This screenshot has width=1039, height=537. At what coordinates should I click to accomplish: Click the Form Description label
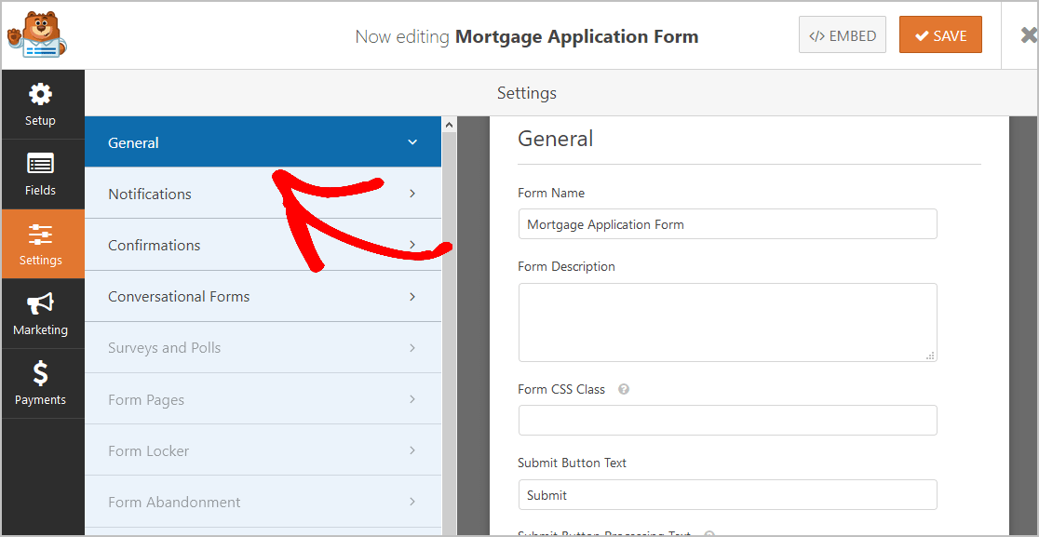click(x=567, y=266)
